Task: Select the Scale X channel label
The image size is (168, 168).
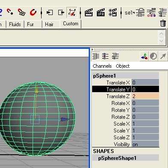Action: pyautogui.click(x=122, y=124)
